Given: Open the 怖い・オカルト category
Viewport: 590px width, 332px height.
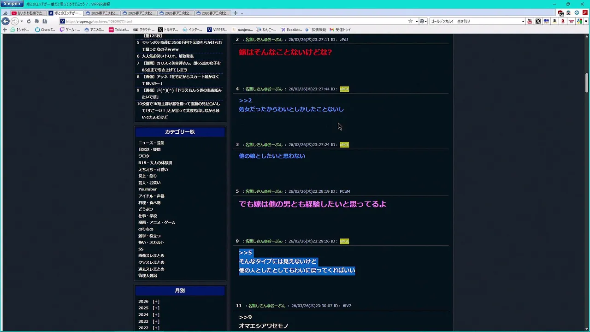Looking at the screenshot, I should tap(151, 243).
